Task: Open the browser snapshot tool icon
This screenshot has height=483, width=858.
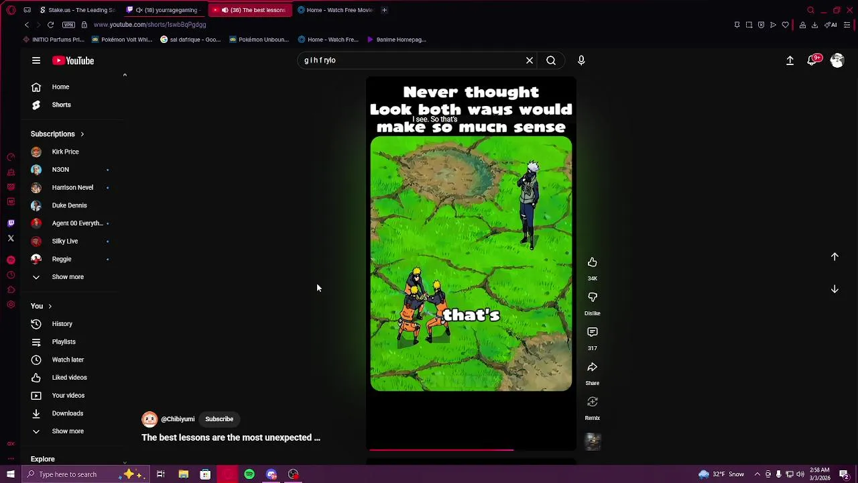Action: pyautogui.click(x=749, y=25)
